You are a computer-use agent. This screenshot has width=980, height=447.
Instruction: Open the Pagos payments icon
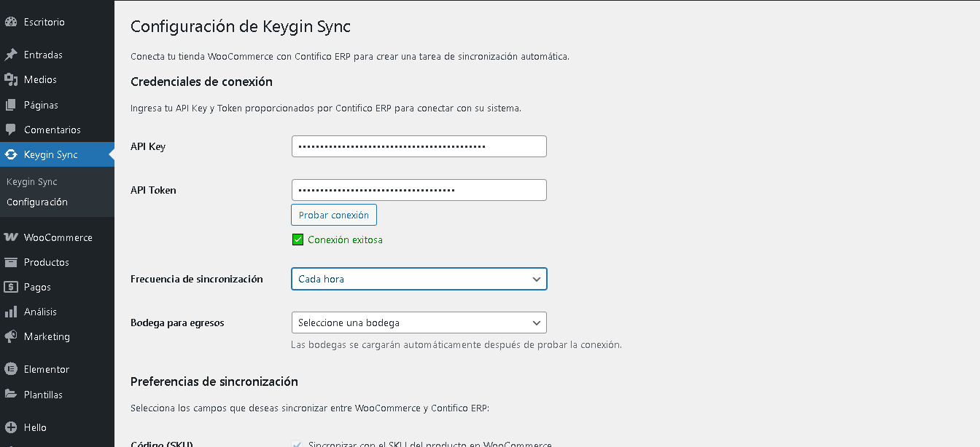(x=12, y=286)
